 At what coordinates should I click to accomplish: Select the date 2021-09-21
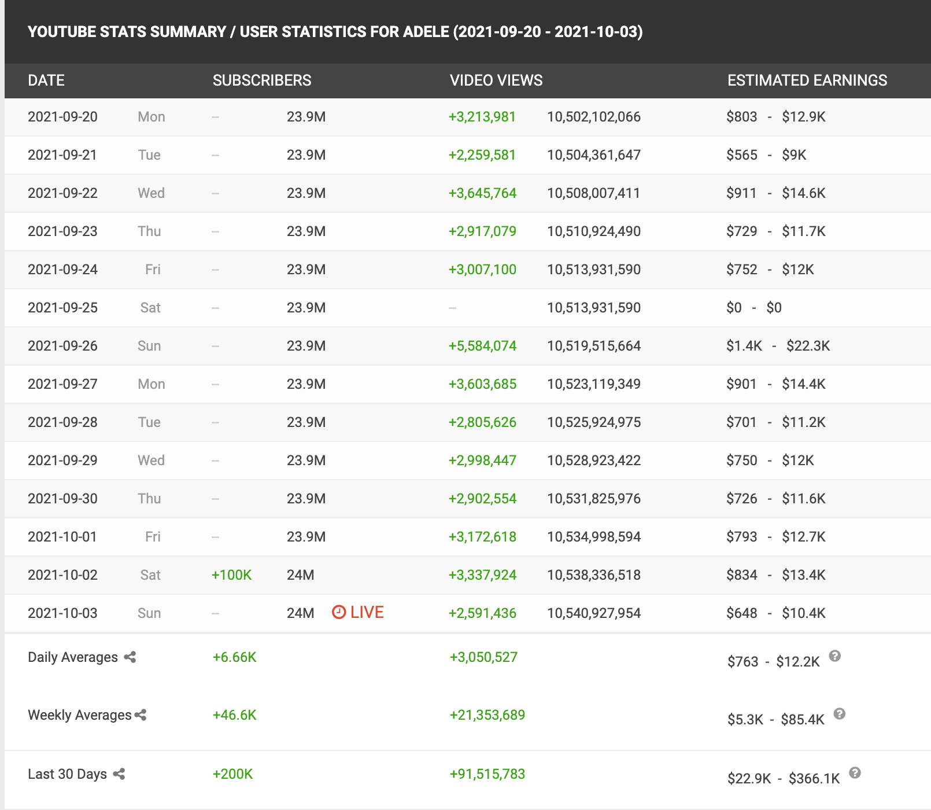(x=62, y=155)
